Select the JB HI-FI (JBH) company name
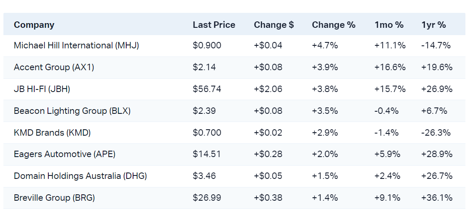Screen dimensions: 468x211 coord(42,89)
